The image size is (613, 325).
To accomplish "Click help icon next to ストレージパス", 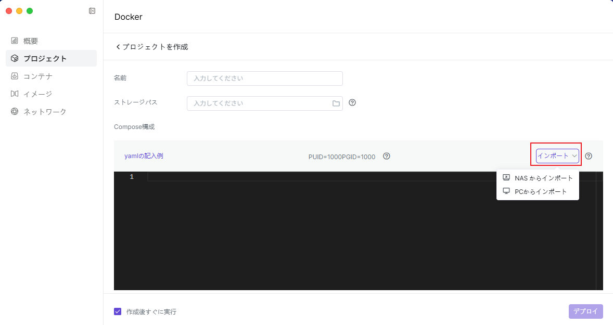I will 352,103.
